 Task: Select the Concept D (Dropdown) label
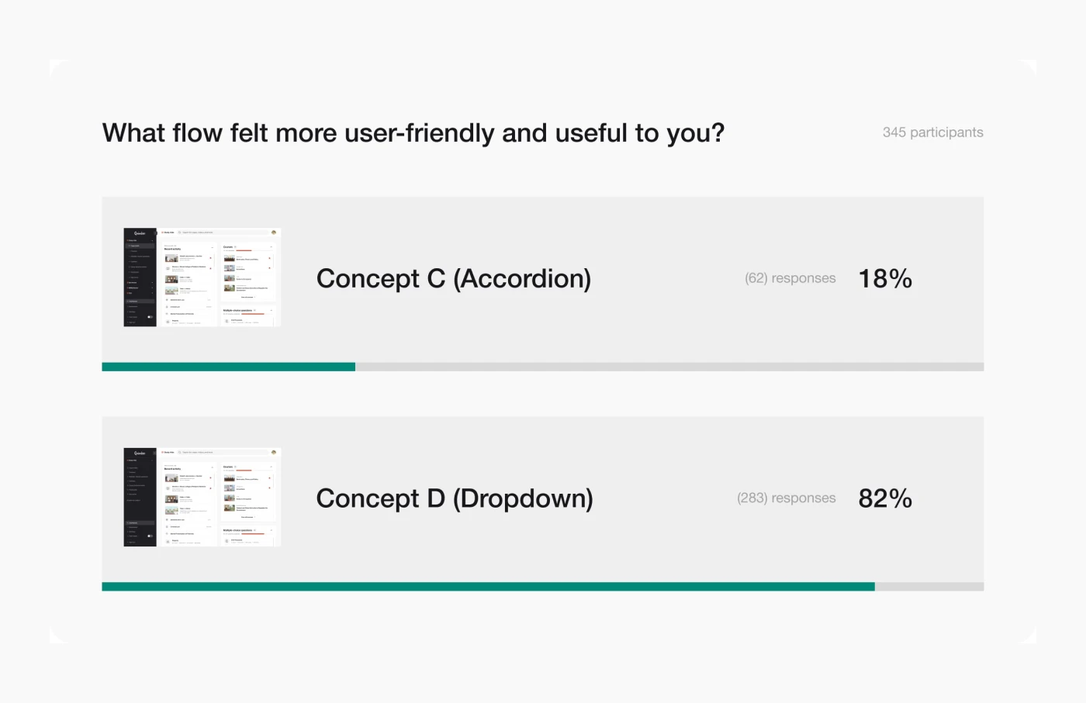(454, 498)
